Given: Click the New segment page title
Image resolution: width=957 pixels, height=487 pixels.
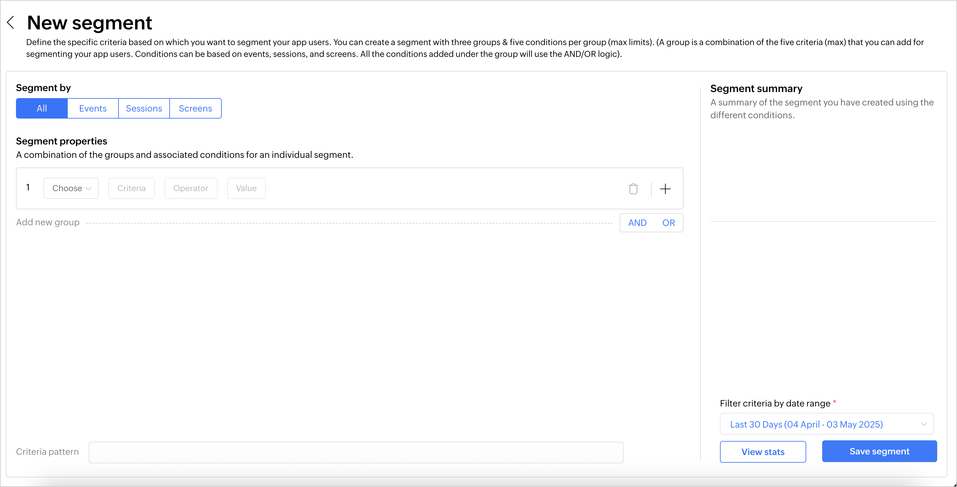Looking at the screenshot, I should pos(89,23).
